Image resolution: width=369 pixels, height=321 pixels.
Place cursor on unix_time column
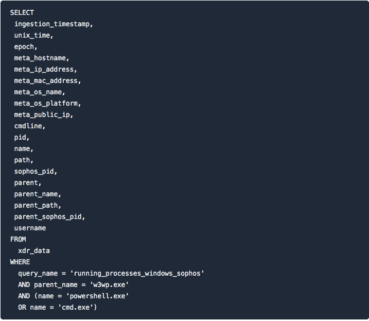[x=33, y=36]
